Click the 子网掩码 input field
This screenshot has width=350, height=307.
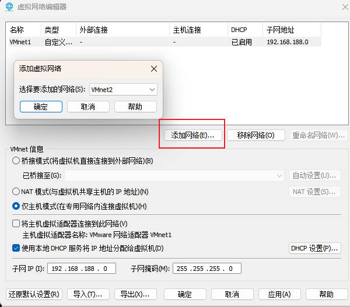pos(206,269)
